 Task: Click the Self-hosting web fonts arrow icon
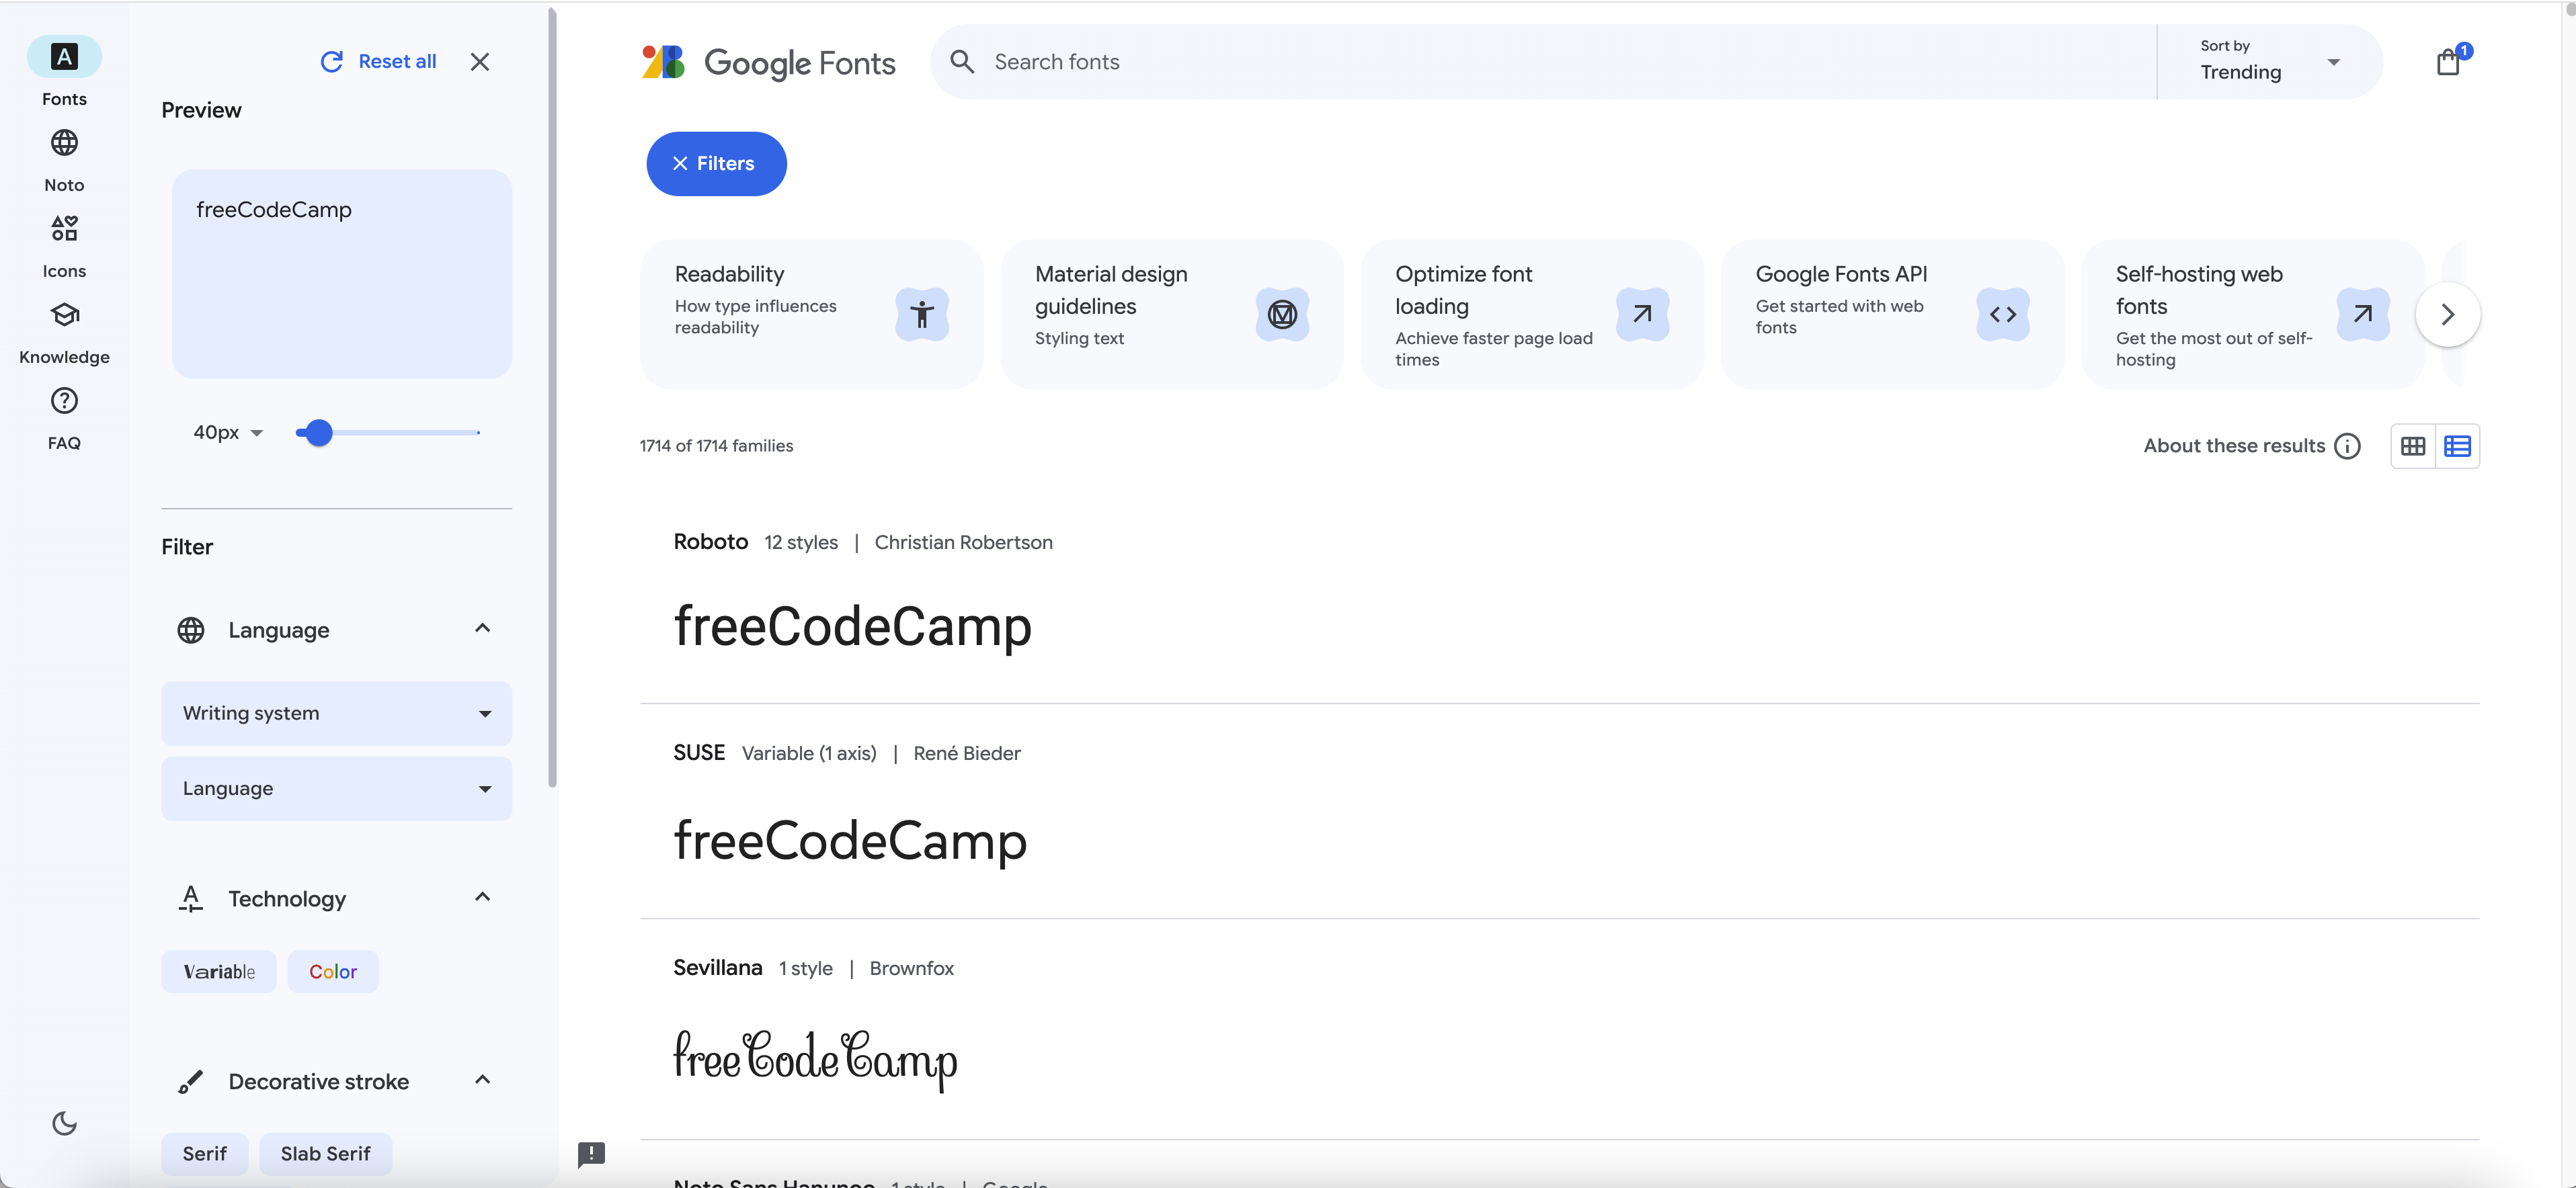point(2363,314)
